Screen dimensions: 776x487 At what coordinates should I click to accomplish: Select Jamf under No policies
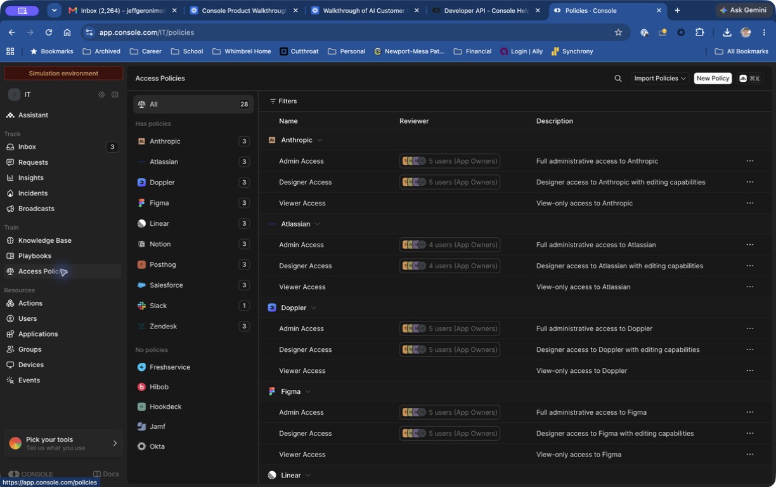tap(193, 426)
